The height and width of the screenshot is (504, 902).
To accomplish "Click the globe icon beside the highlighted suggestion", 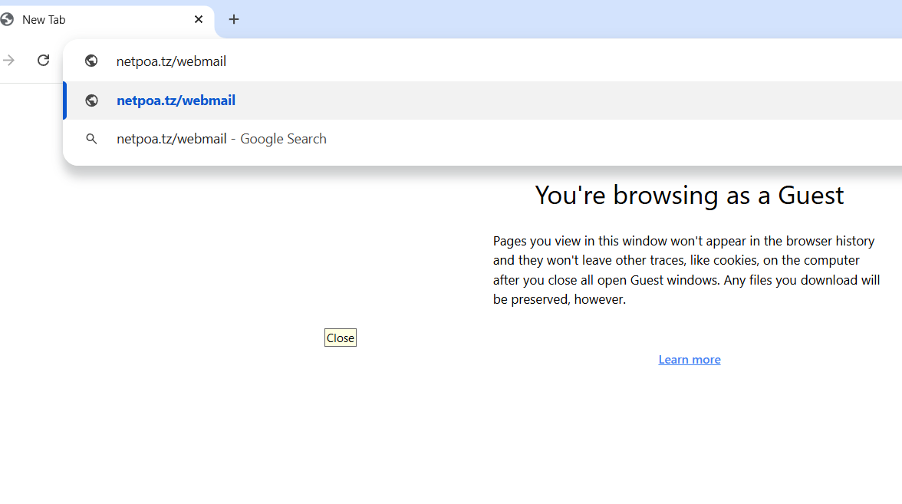I will click(x=91, y=100).
